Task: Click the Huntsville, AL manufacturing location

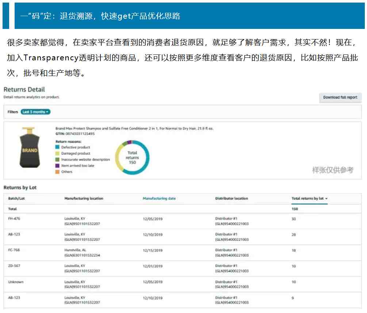Action: pos(75,250)
